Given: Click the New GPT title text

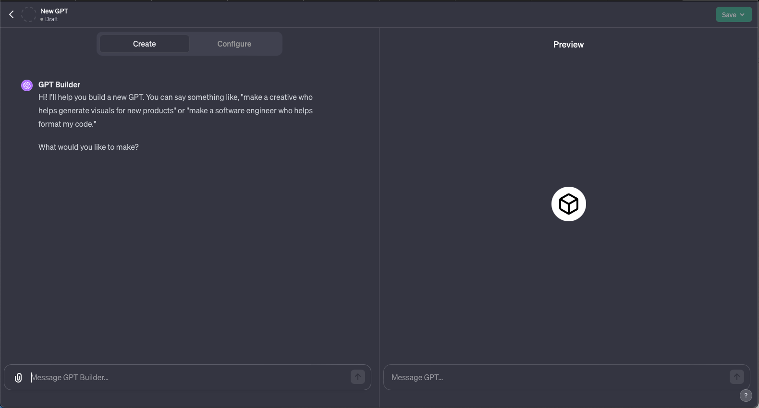Looking at the screenshot, I should pyautogui.click(x=54, y=11).
